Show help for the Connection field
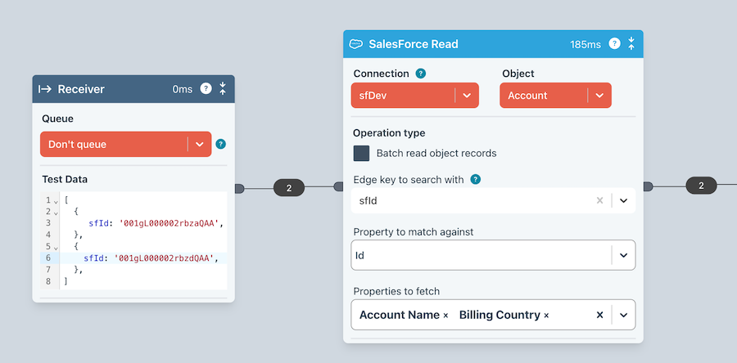737x363 pixels. pos(421,74)
